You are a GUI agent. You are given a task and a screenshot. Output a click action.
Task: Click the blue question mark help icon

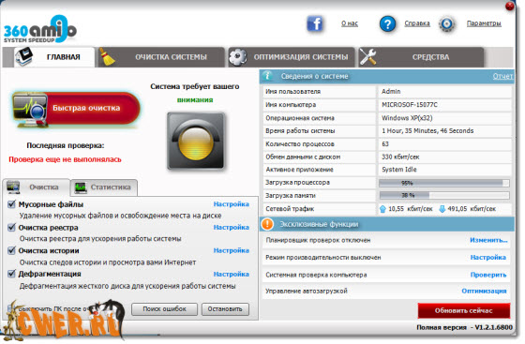(x=387, y=24)
